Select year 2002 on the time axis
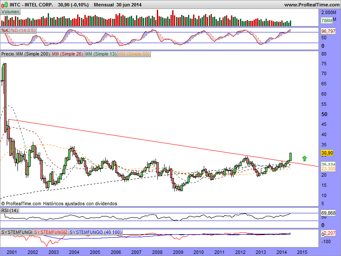The image size is (341, 256). pyautogui.click(x=33, y=252)
